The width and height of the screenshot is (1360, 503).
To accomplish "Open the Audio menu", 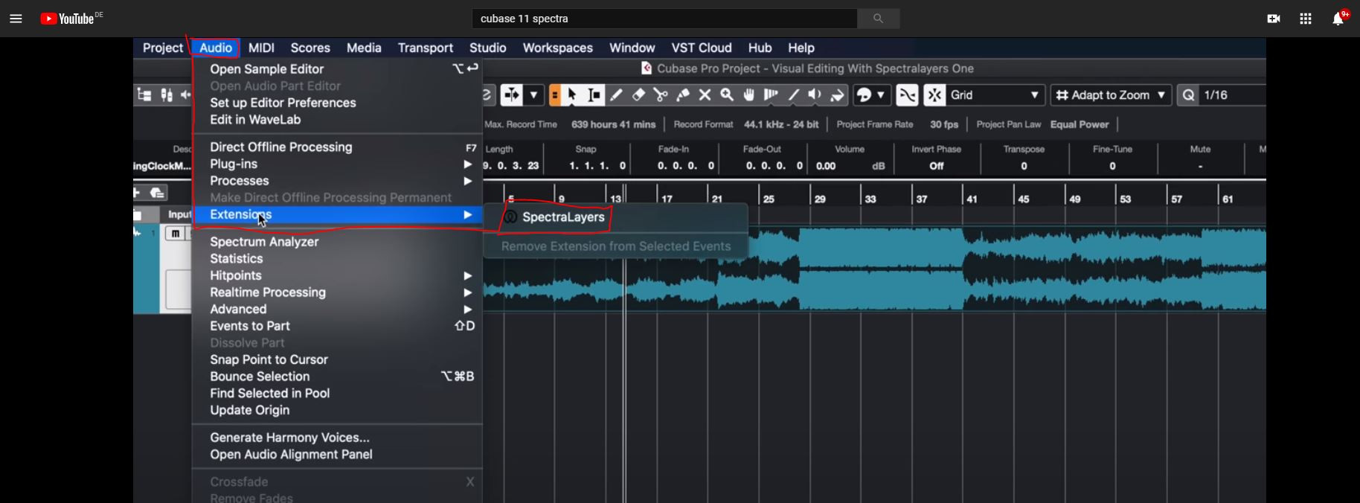I will (x=216, y=48).
